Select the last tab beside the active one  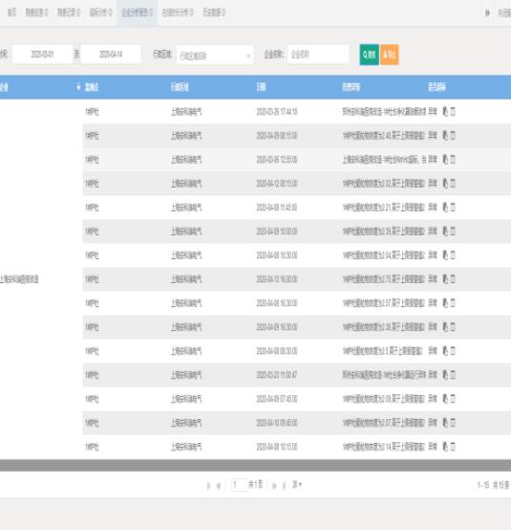214,12
